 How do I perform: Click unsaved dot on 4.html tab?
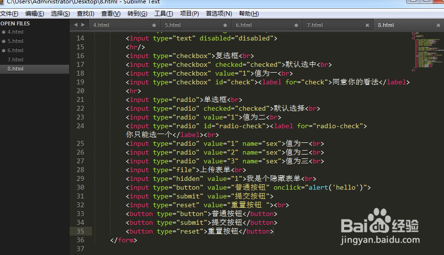tap(154, 25)
